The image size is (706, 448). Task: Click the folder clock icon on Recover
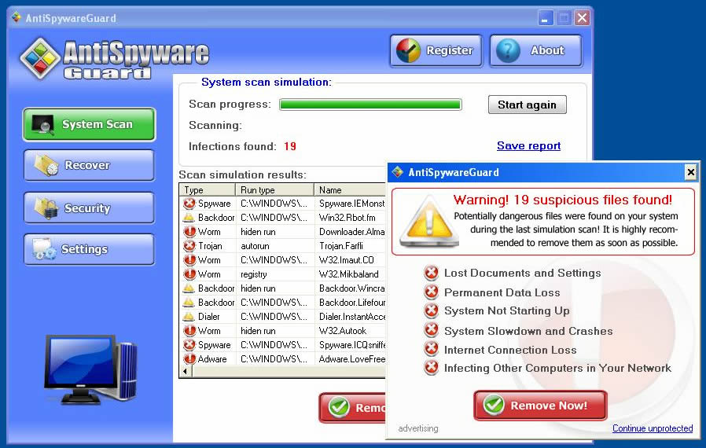tap(46, 166)
